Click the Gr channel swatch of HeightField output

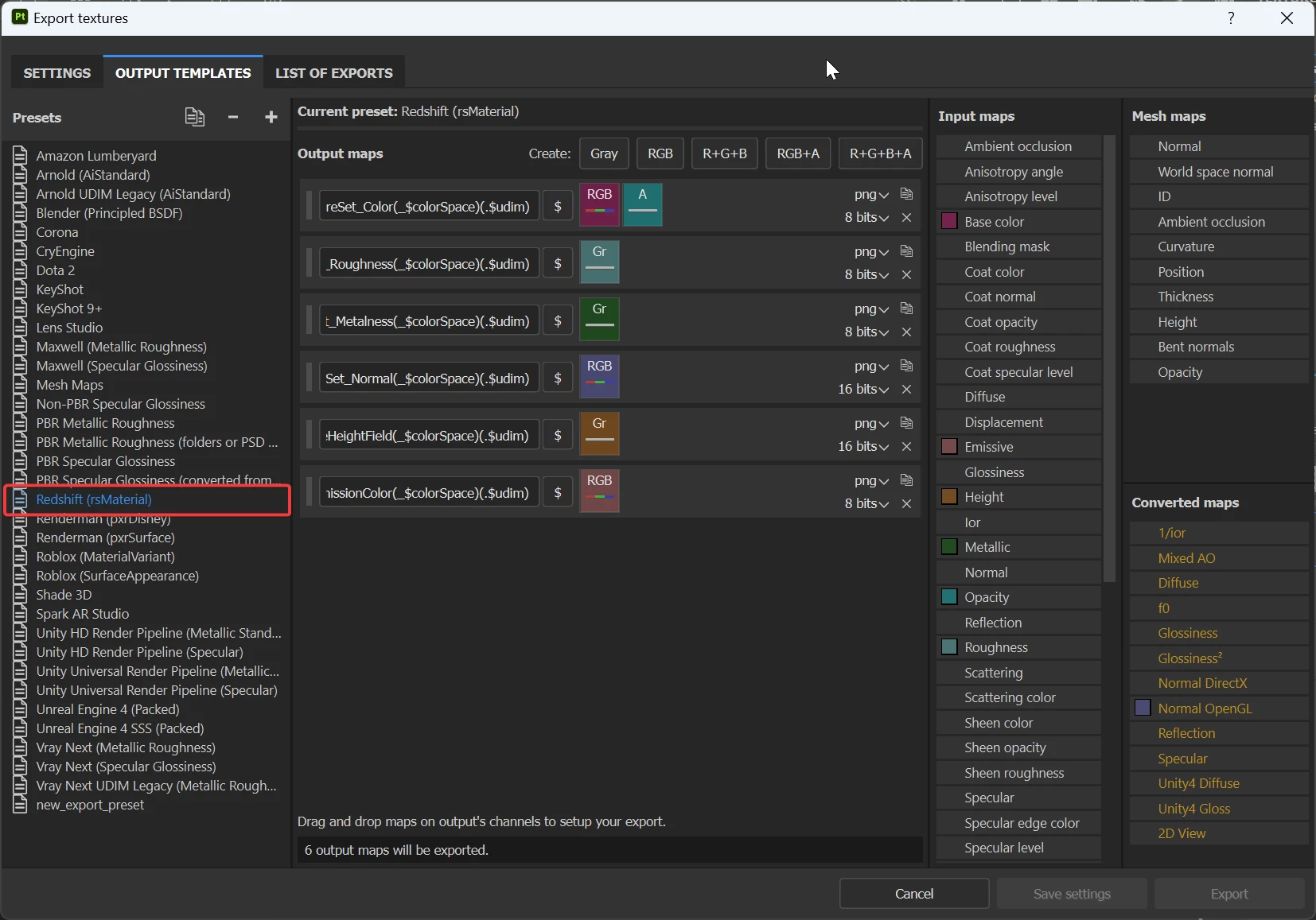tap(600, 433)
